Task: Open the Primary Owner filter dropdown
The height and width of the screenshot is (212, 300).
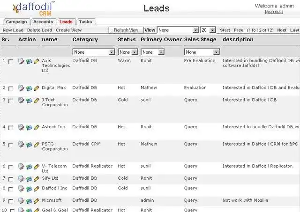Action: click(x=152, y=52)
